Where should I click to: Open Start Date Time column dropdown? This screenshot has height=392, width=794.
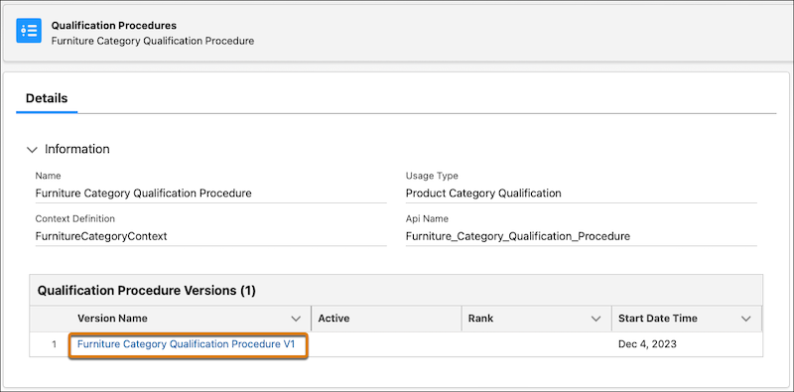[x=746, y=320]
